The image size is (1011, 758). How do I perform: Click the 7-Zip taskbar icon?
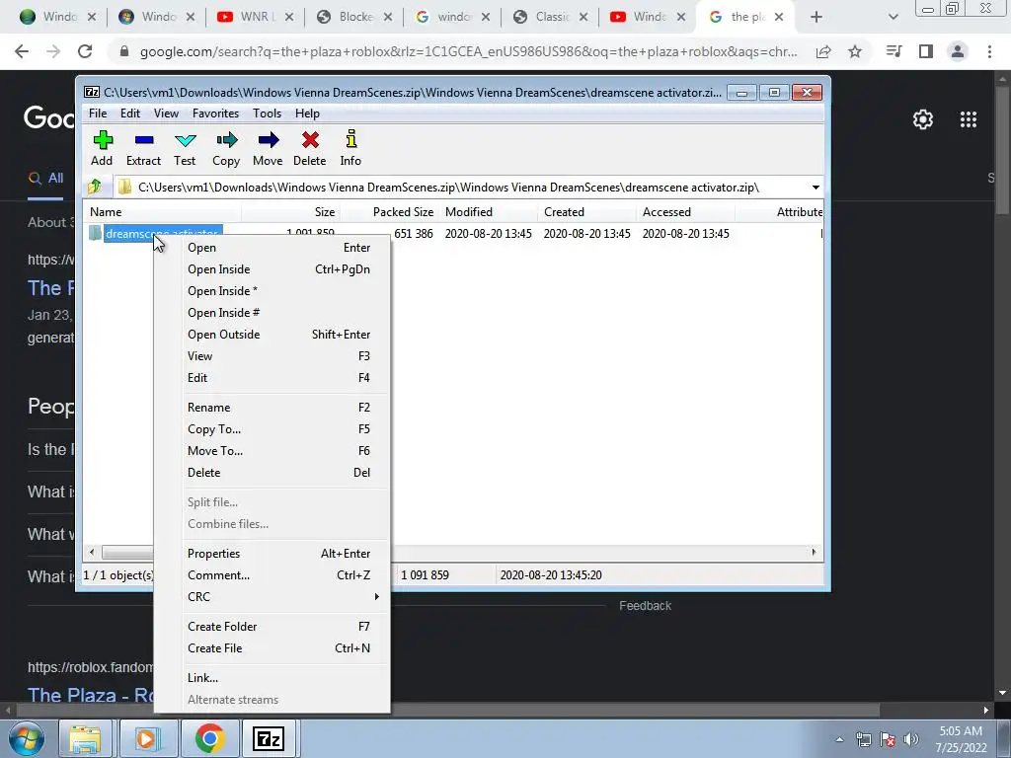click(x=269, y=738)
